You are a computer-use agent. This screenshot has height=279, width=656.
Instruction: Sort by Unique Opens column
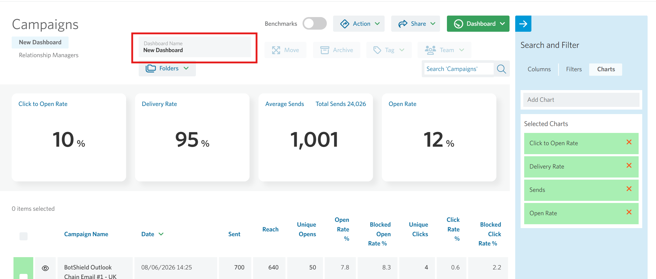306,229
